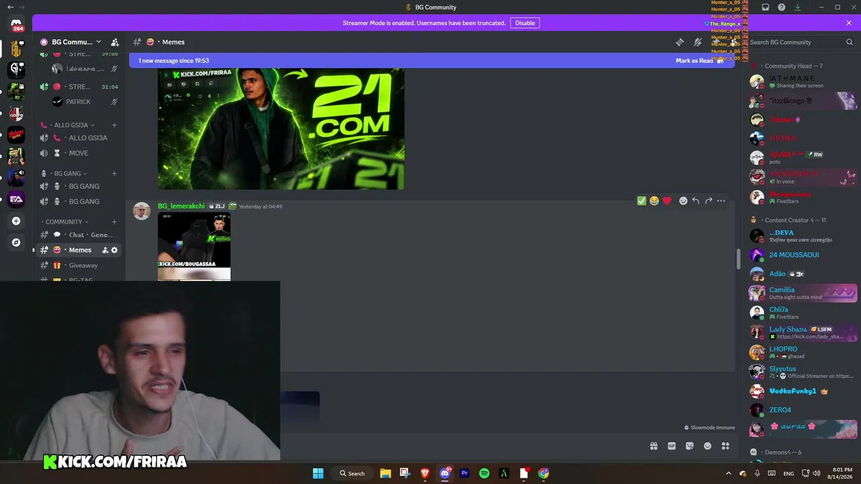This screenshot has width=861, height=484.
Task: Open File Explorer from the taskbar
Action: point(385,473)
